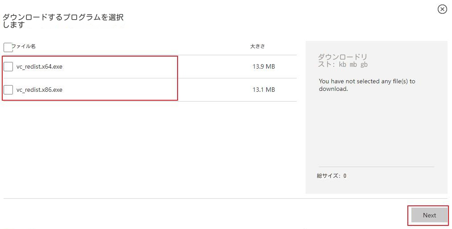The width and height of the screenshot is (452, 229).
Task: Click the vc_redist.x86.exe file name
Action: [39, 90]
